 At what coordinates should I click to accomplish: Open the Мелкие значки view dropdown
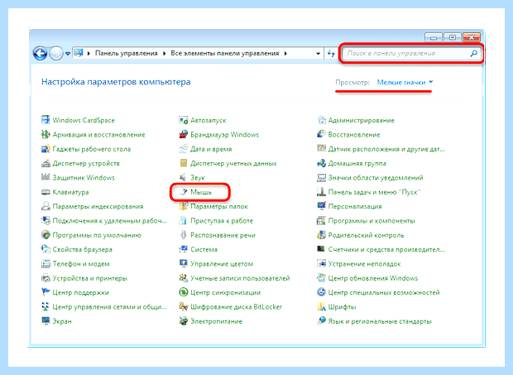(x=405, y=82)
